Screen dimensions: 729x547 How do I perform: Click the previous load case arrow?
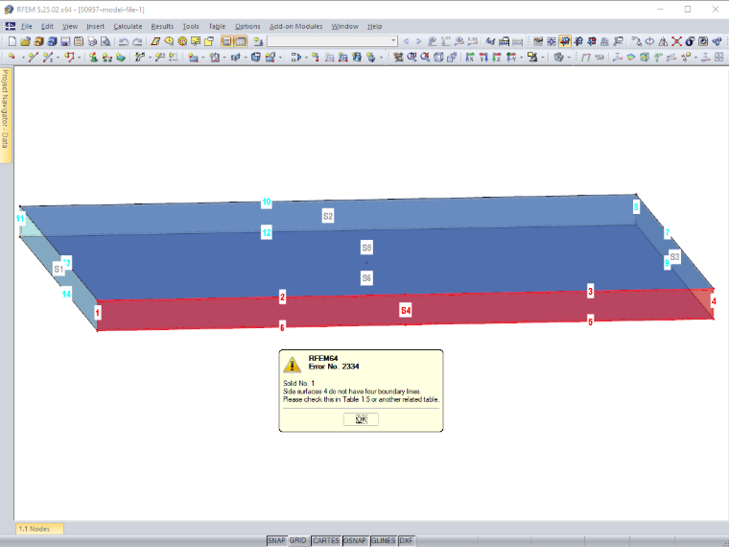[407, 41]
